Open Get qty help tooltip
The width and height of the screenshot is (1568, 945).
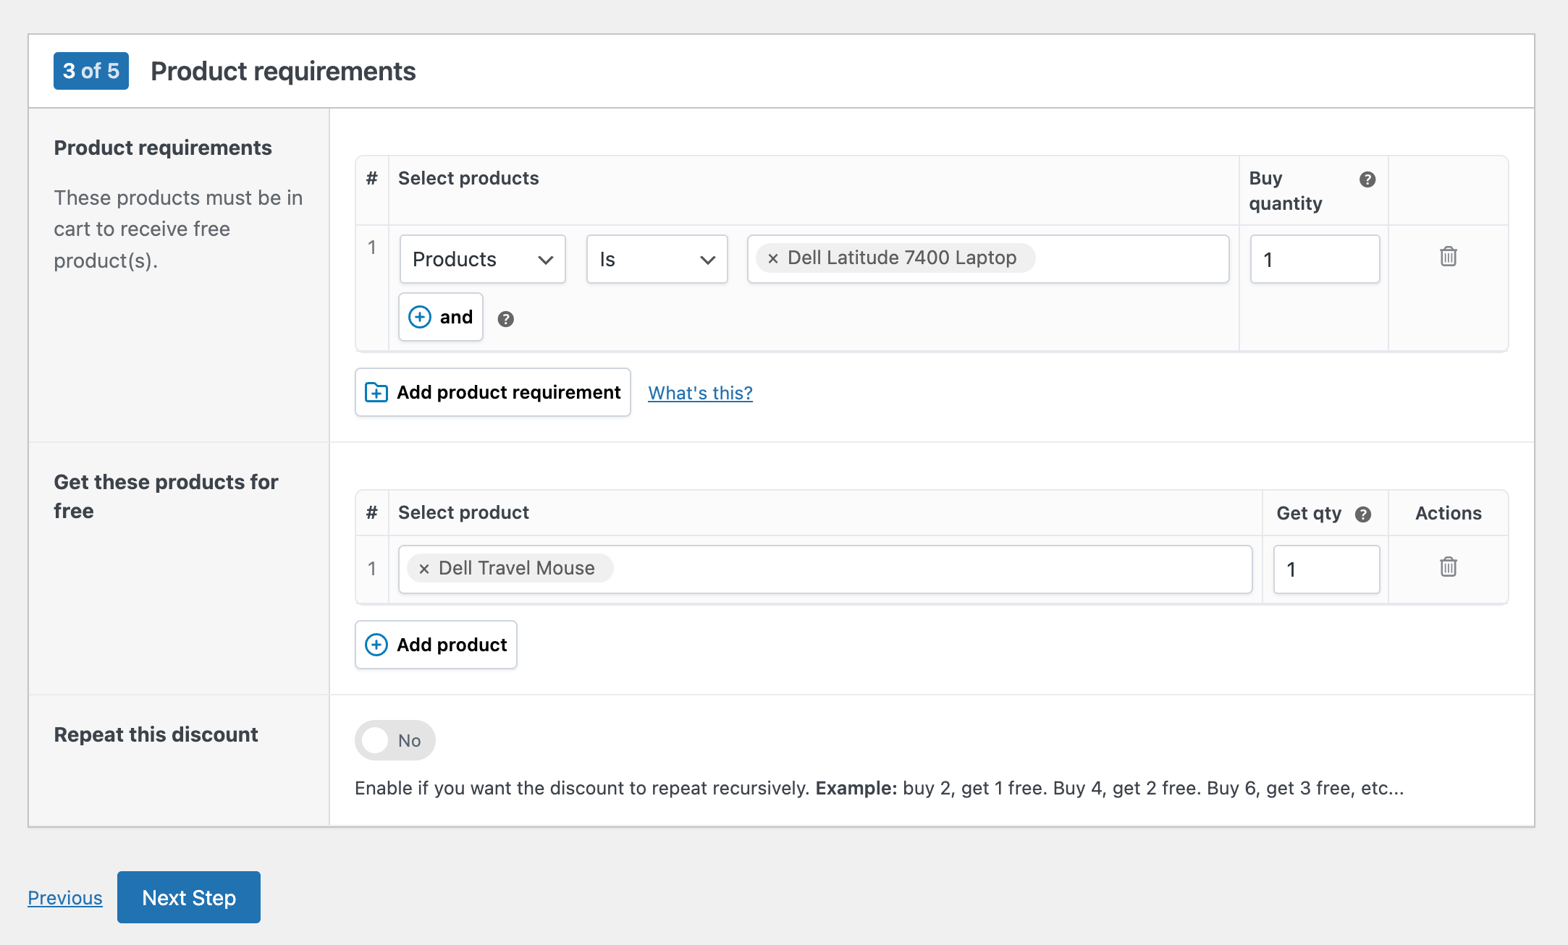(x=1363, y=514)
